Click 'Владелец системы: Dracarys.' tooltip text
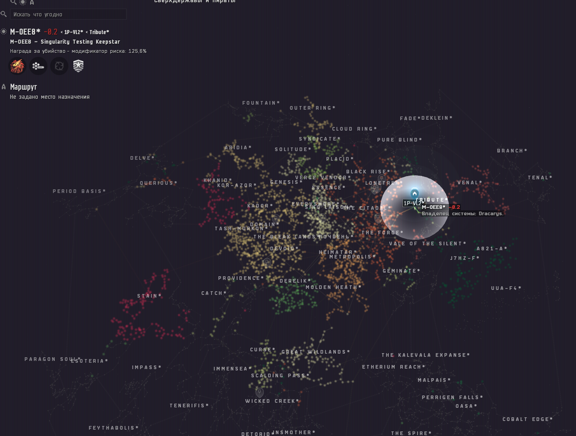 point(463,214)
